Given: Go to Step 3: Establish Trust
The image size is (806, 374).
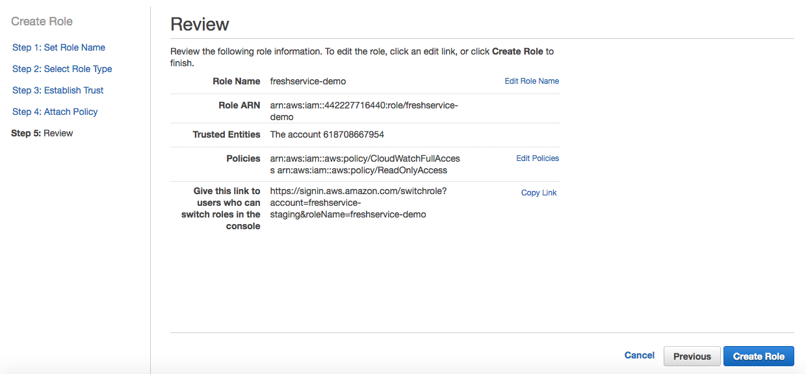Looking at the screenshot, I should pos(57,90).
